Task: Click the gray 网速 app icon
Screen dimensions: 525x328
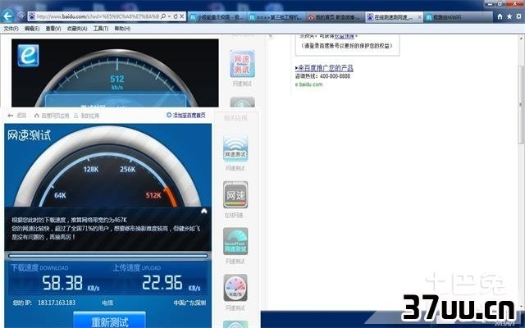Action: [235, 195]
